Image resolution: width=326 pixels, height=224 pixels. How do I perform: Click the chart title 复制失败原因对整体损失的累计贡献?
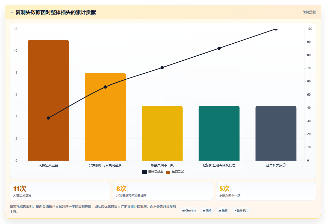tap(56, 12)
